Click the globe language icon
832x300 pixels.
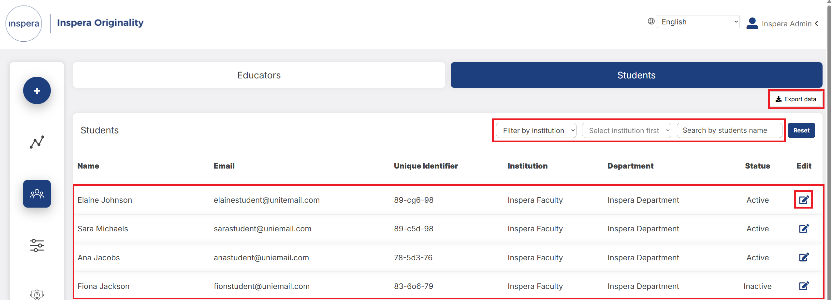point(651,21)
